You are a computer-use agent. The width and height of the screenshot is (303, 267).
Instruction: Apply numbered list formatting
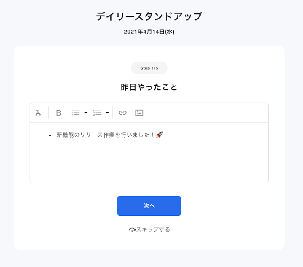click(x=97, y=113)
